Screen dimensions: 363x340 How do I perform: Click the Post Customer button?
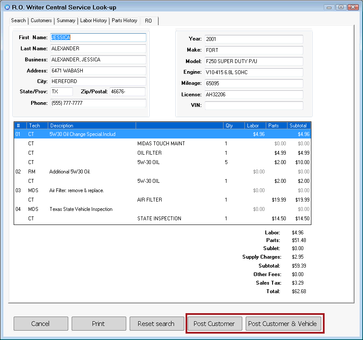pos(214,323)
